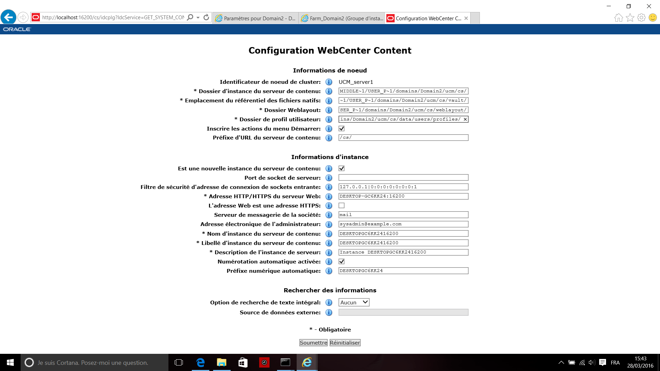The image size is (660, 371).
Task: Toggle Numérotation automatique activée checkbox
Action: (341, 261)
